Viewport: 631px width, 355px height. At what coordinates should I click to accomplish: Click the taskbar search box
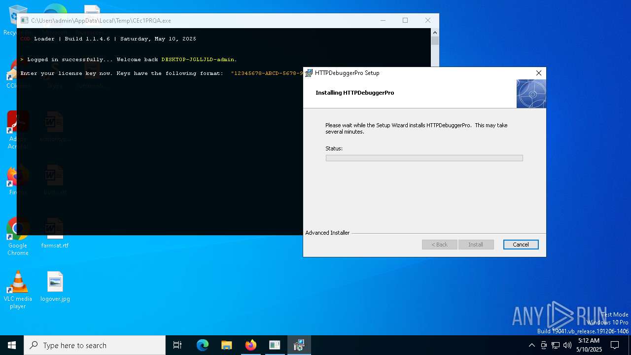(95, 345)
